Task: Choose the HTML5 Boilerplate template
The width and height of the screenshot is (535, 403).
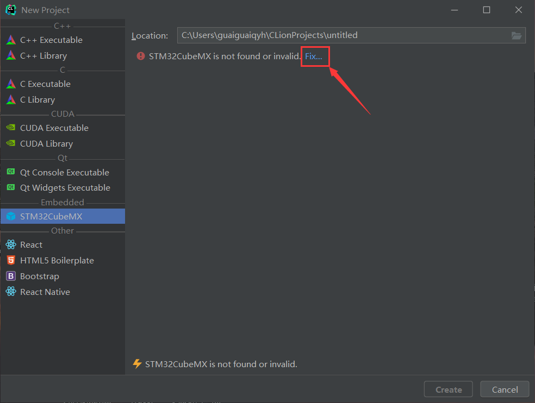Action: pyautogui.click(x=63, y=260)
